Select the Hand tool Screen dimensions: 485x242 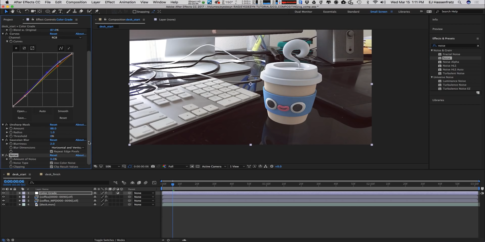pos(12,11)
